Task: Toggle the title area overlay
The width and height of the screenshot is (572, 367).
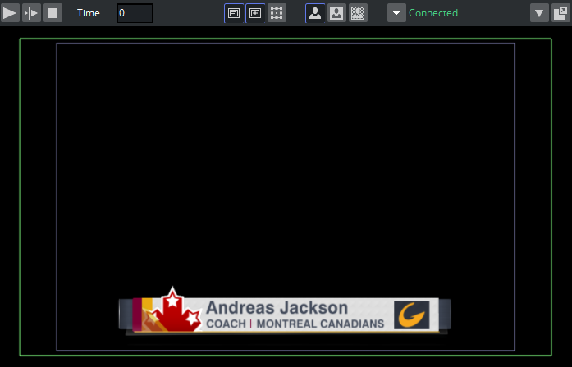Action: (x=234, y=13)
